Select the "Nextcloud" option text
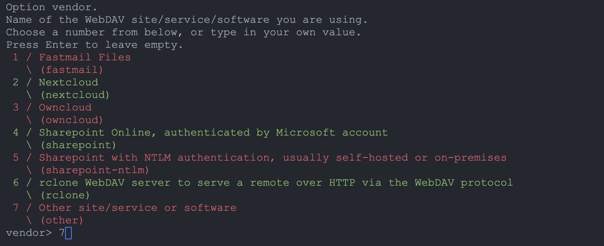604x246 pixels. [68, 82]
